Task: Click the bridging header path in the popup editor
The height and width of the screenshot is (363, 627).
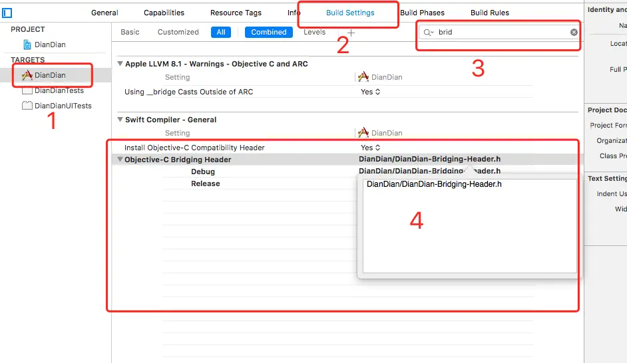Action: (x=434, y=184)
